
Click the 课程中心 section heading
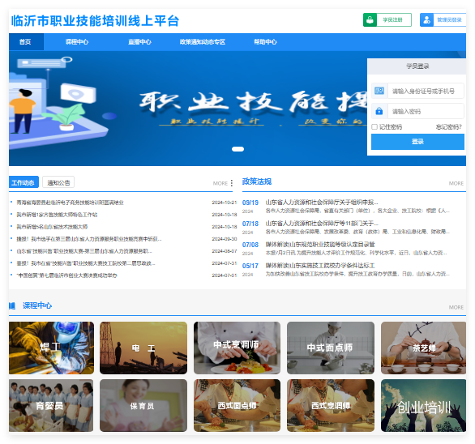click(37, 305)
